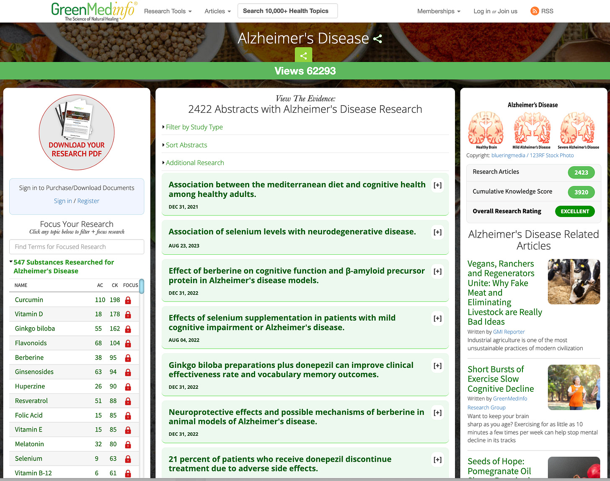Open the Articles menu

[217, 11]
